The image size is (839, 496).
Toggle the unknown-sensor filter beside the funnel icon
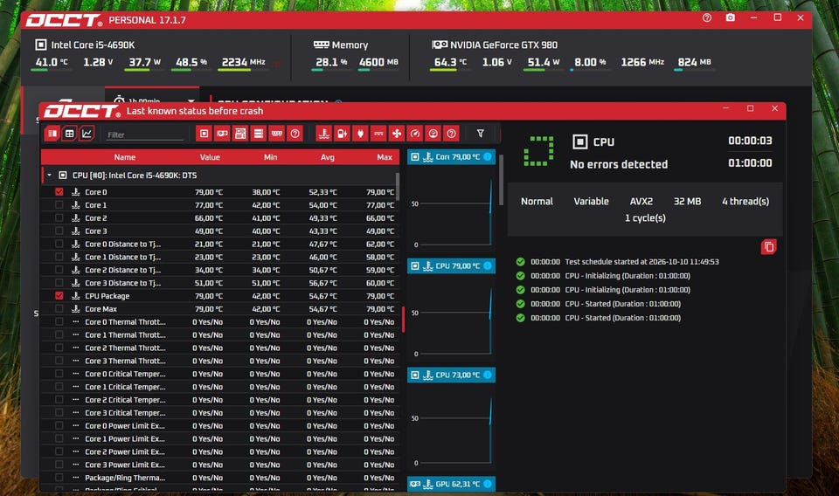451,134
